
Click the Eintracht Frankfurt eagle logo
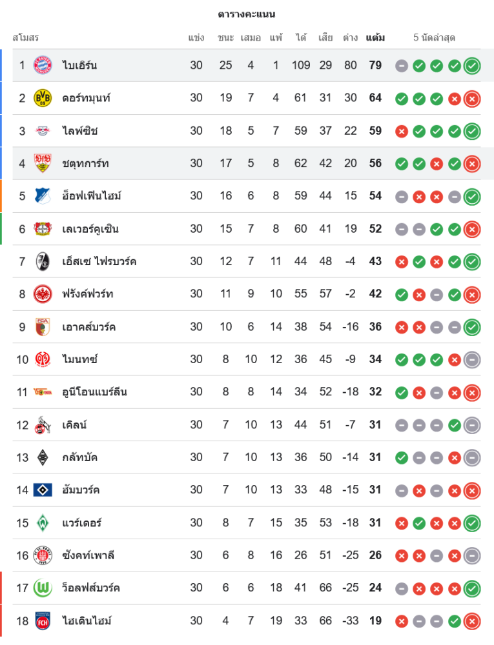(43, 294)
